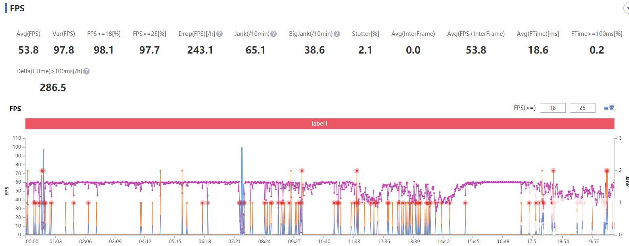The image size is (629, 246).
Task: Open help icon next to Delta(FTime)>100ms[/h]
Action: pos(86,71)
